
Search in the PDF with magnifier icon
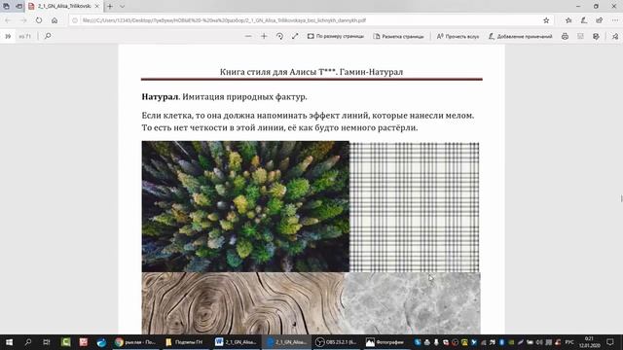point(48,36)
